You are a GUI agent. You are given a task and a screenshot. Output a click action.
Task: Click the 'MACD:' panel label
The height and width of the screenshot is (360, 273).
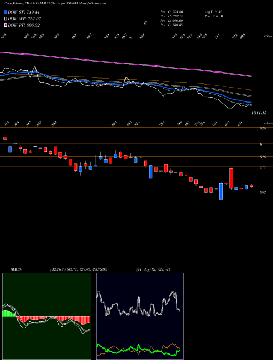pos(16,269)
